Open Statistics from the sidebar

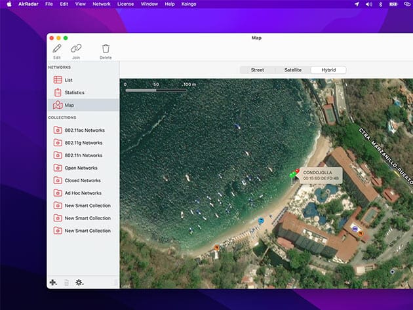[74, 92]
